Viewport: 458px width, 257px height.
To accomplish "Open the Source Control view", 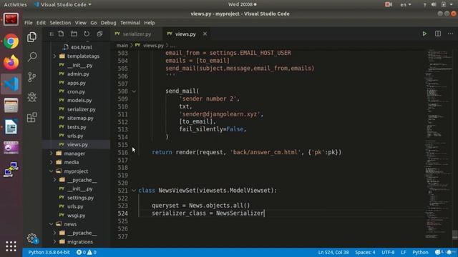I will 31,77.
